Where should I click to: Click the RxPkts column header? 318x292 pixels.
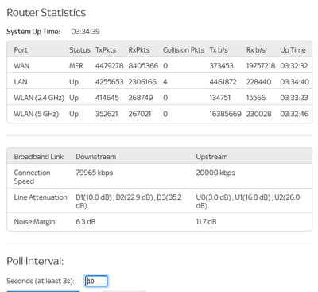pyautogui.click(x=139, y=50)
